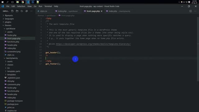Screen dimensions: 199x112
Task: Open editor more actions menu
Action: coord(195,11)
